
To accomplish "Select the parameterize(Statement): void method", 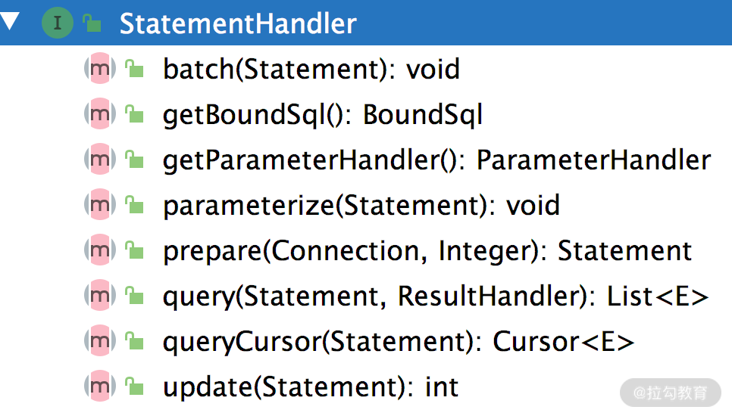I will [x=361, y=206].
